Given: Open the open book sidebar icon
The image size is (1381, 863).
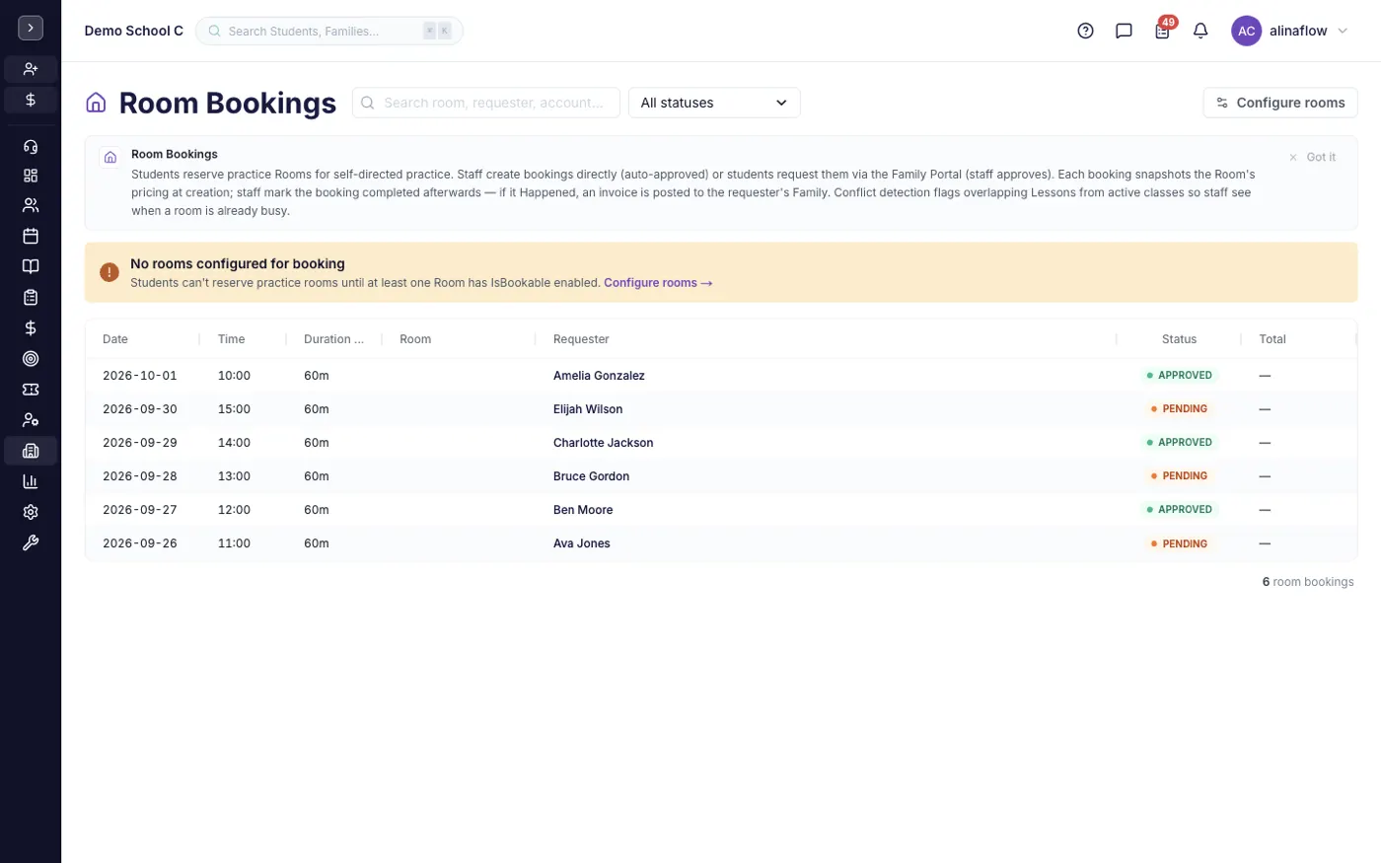Looking at the screenshot, I should 31,266.
